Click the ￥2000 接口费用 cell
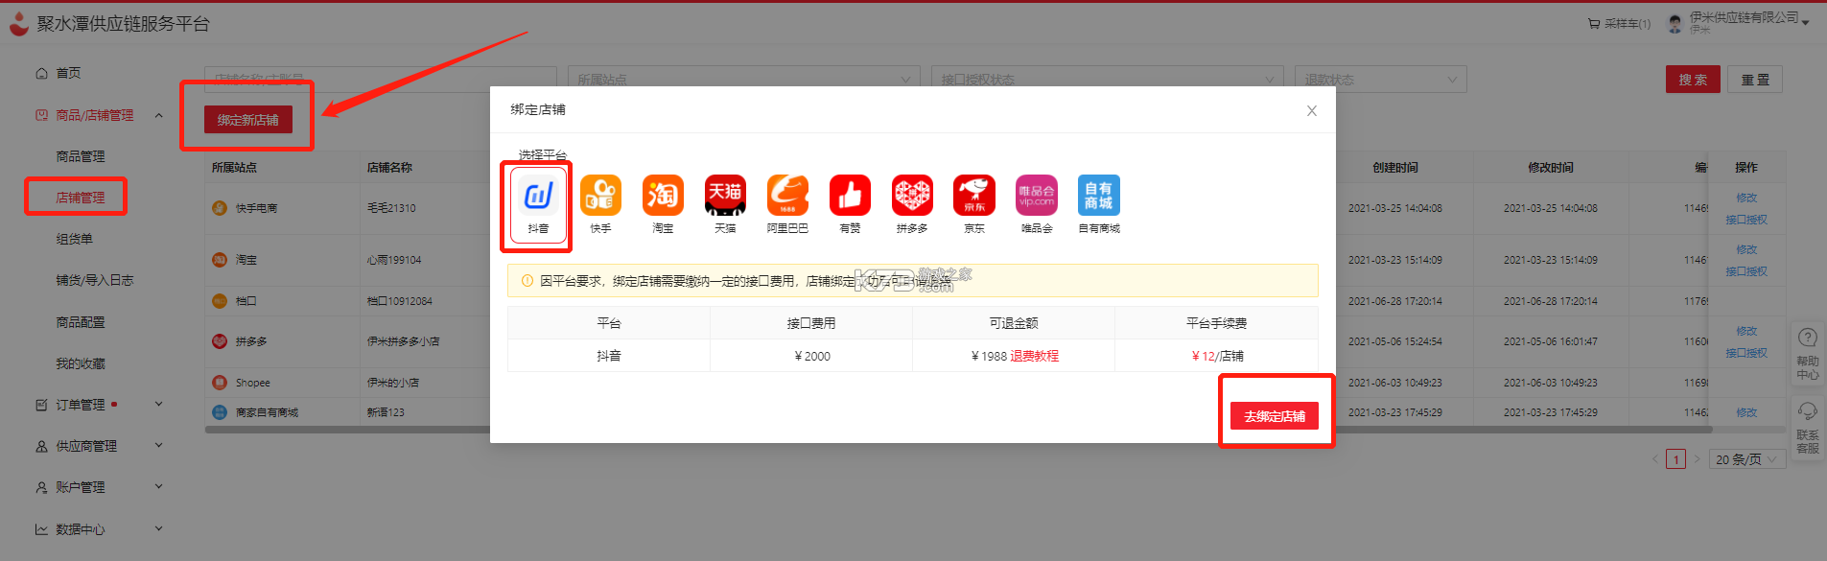 (x=812, y=356)
